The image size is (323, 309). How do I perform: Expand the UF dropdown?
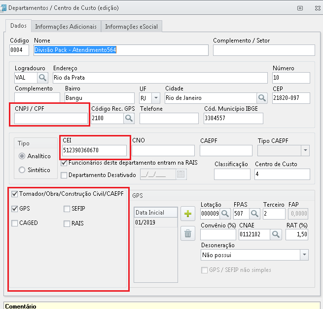(156, 98)
